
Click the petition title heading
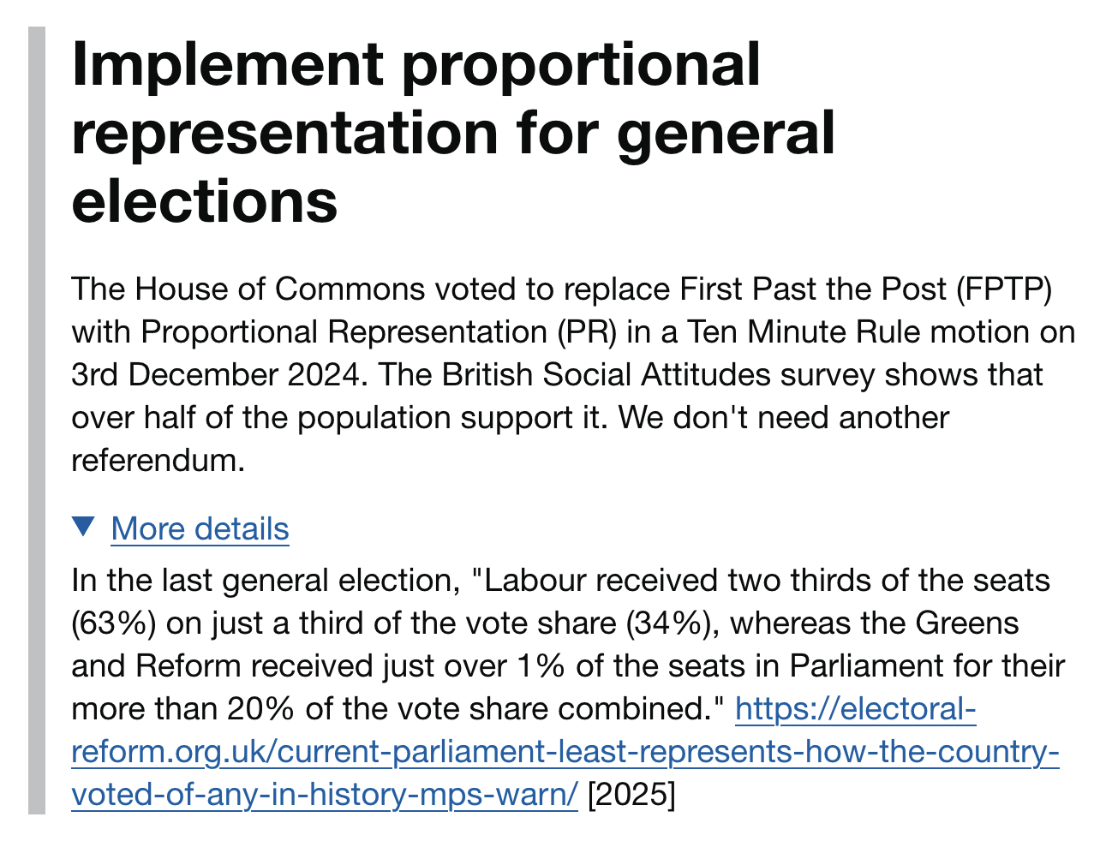(452, 133)
